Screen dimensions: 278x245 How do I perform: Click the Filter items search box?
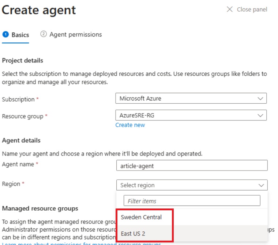192,201
